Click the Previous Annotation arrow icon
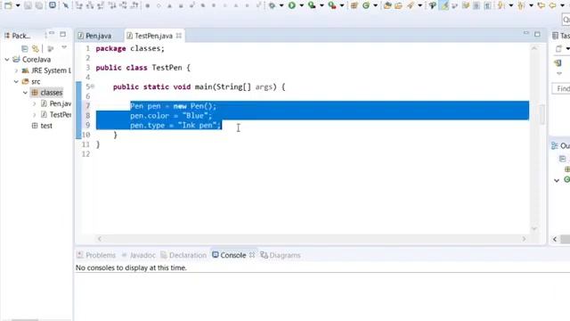 (x=521, y=5)
